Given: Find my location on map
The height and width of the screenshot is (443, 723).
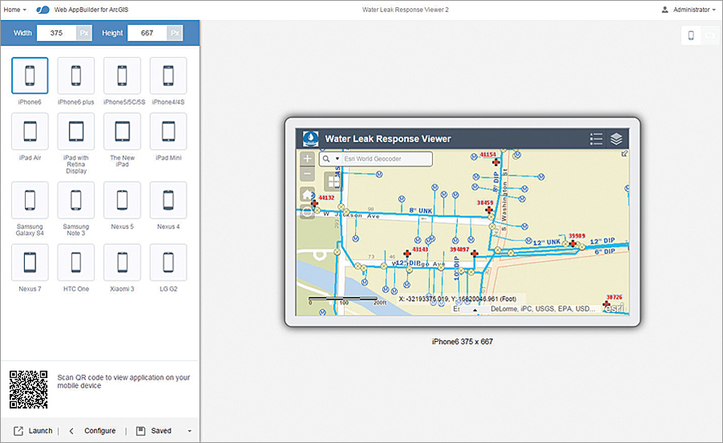Looking at the screenshot, I should (x=307, y=211).
